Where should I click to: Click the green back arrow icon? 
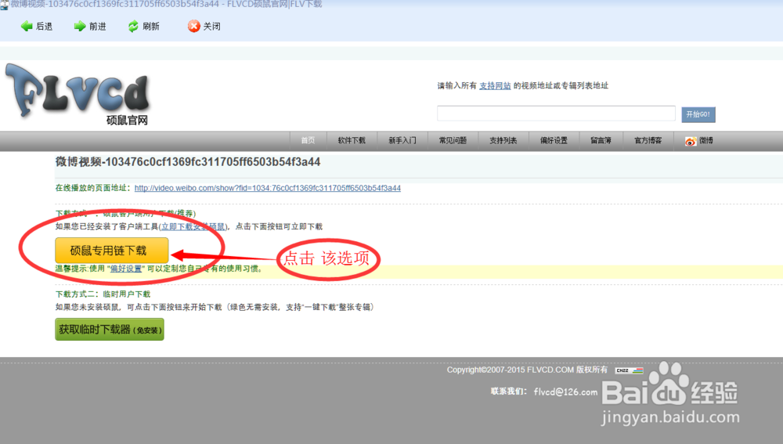(27, 26)
